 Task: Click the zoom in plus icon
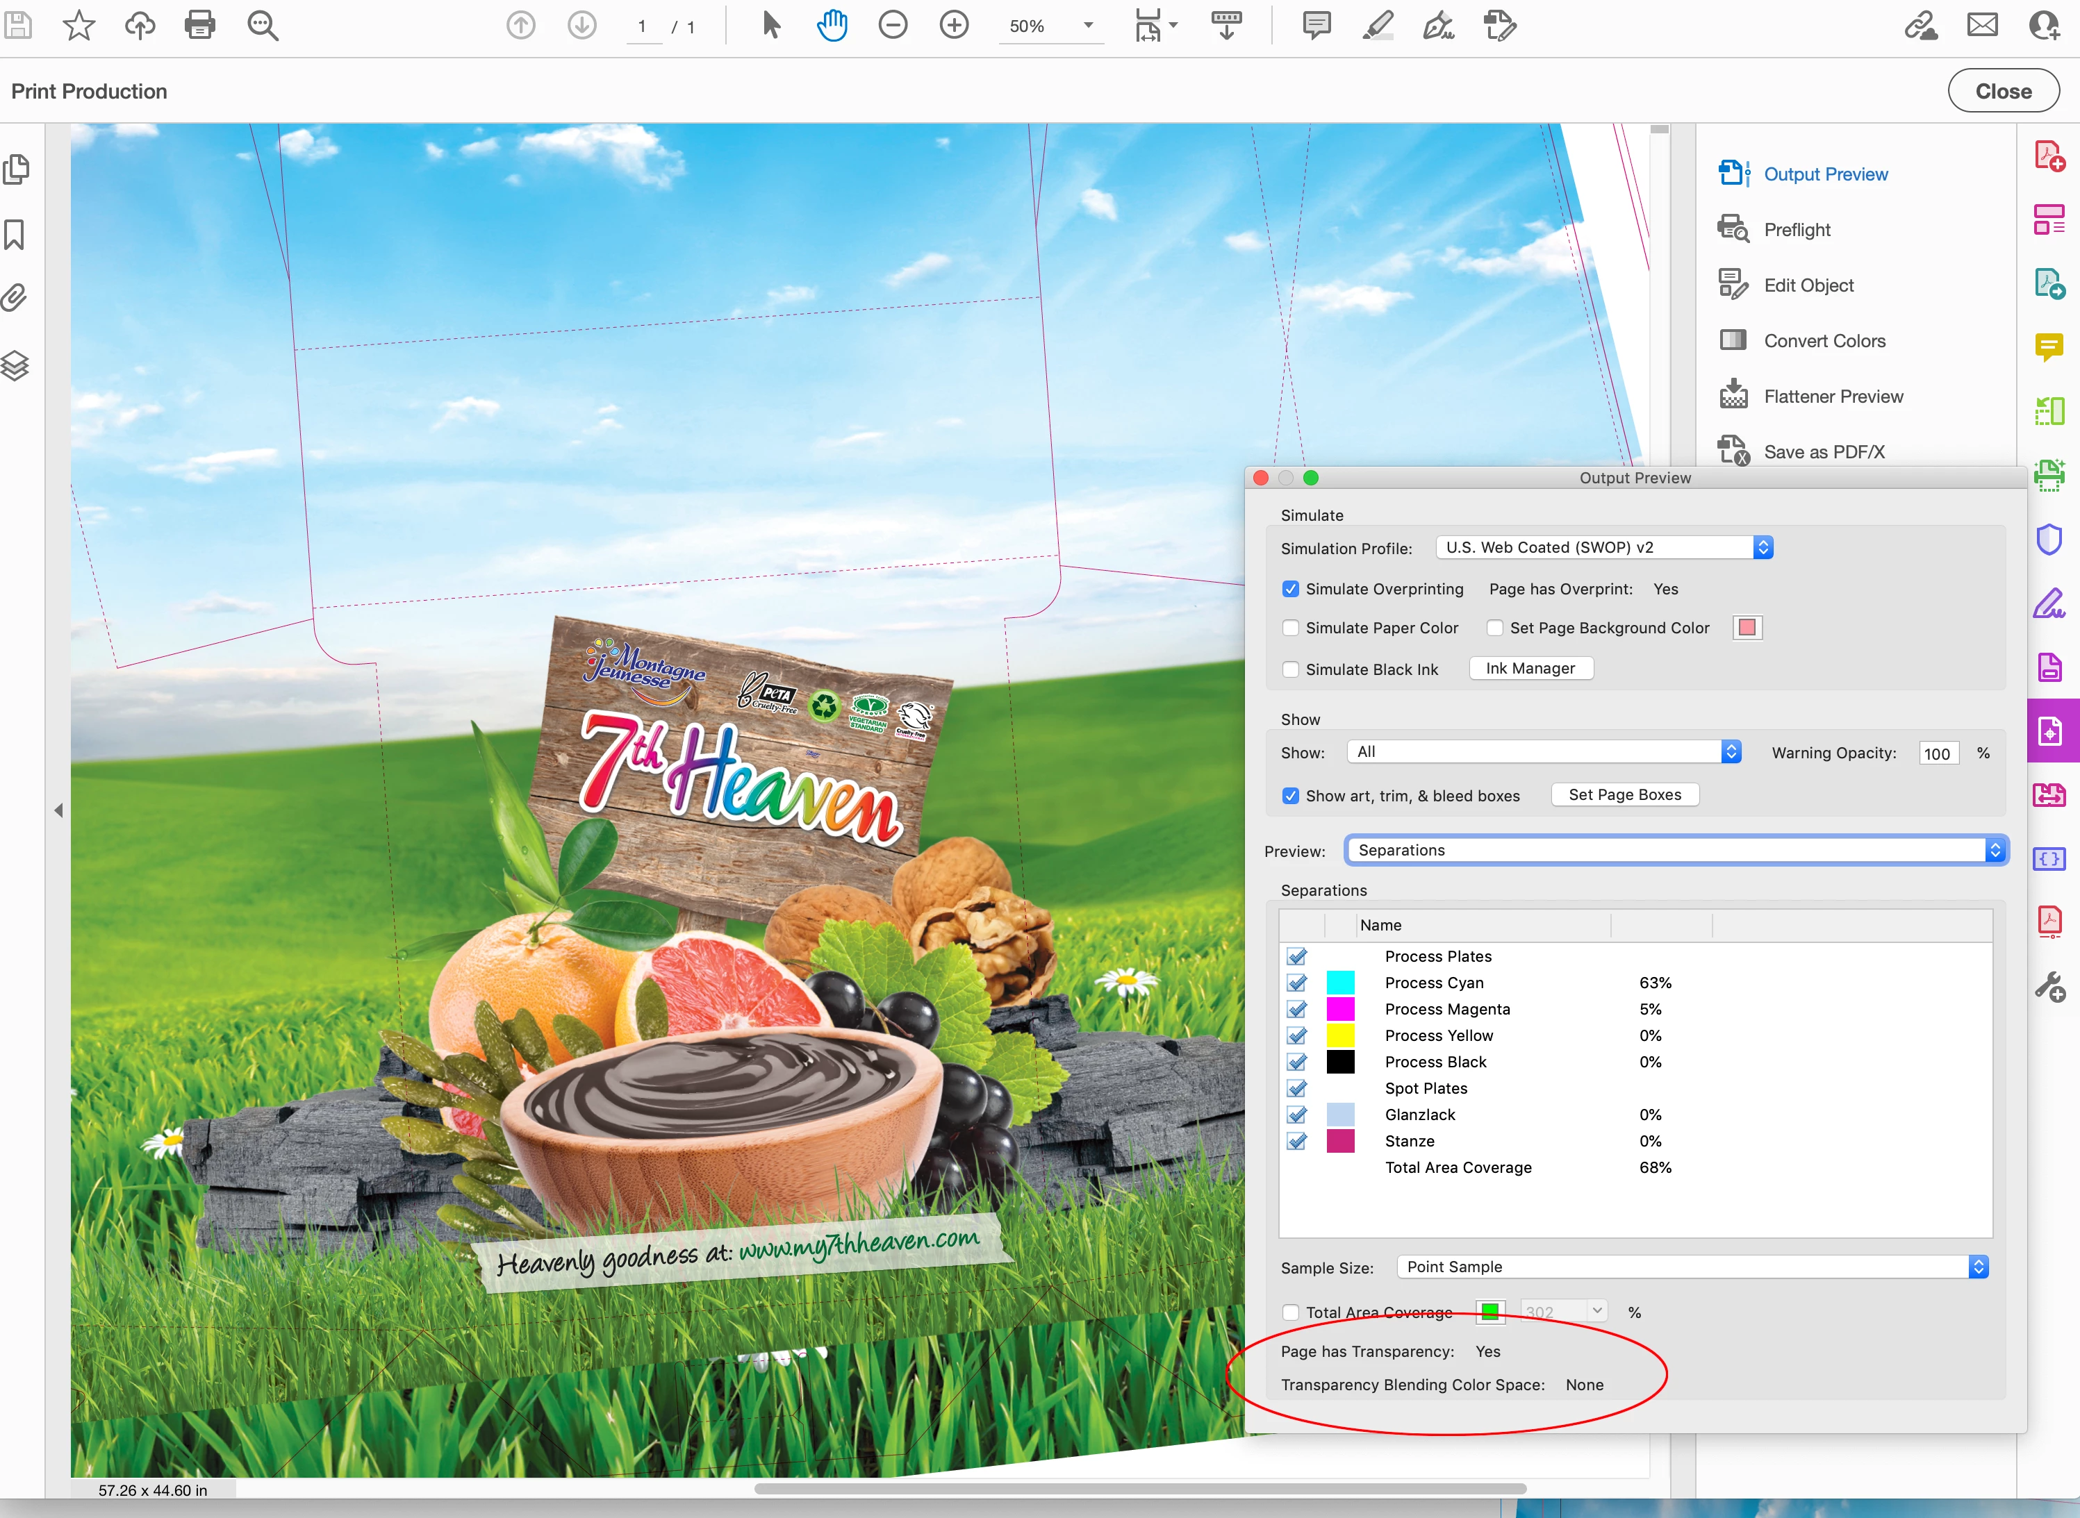tap(953, 26)
